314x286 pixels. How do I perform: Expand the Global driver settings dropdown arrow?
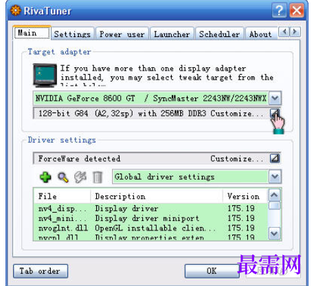tap(275, 176)
